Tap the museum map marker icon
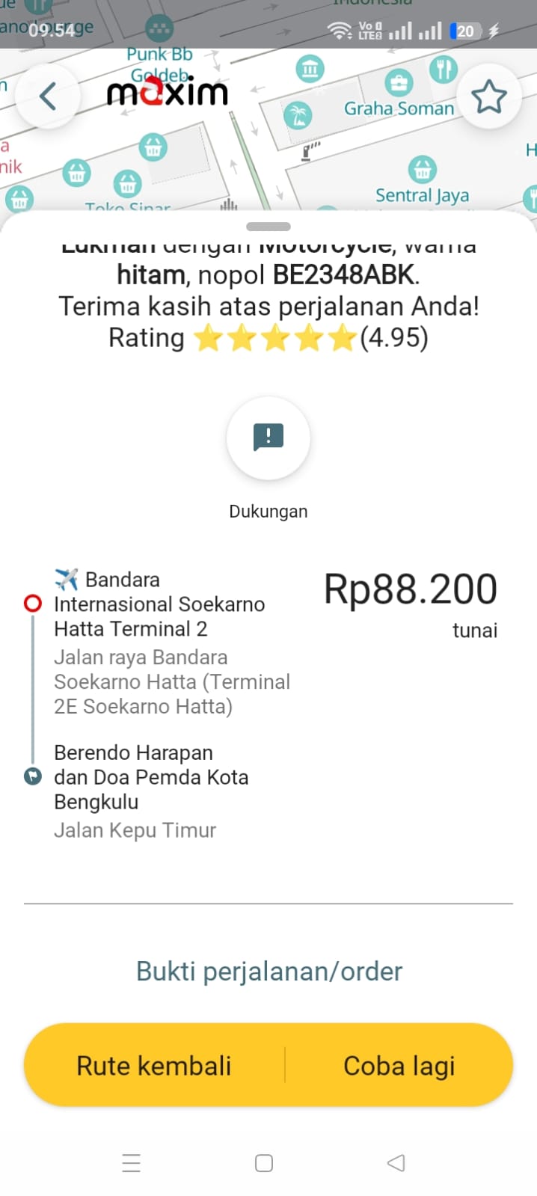537x1196 pixels. [x=310, y=70]
